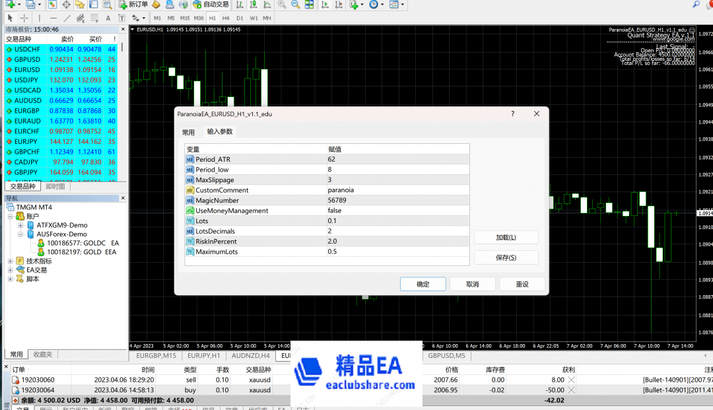Expand 技术指标 in the Navigator

tap(9, 260)
